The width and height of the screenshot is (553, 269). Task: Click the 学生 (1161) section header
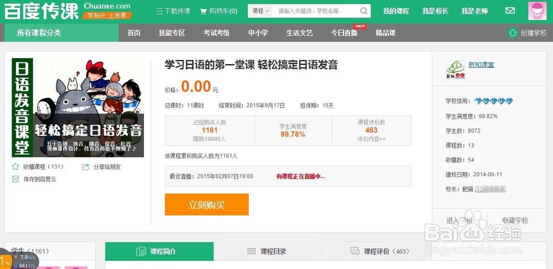coord(30,251)
